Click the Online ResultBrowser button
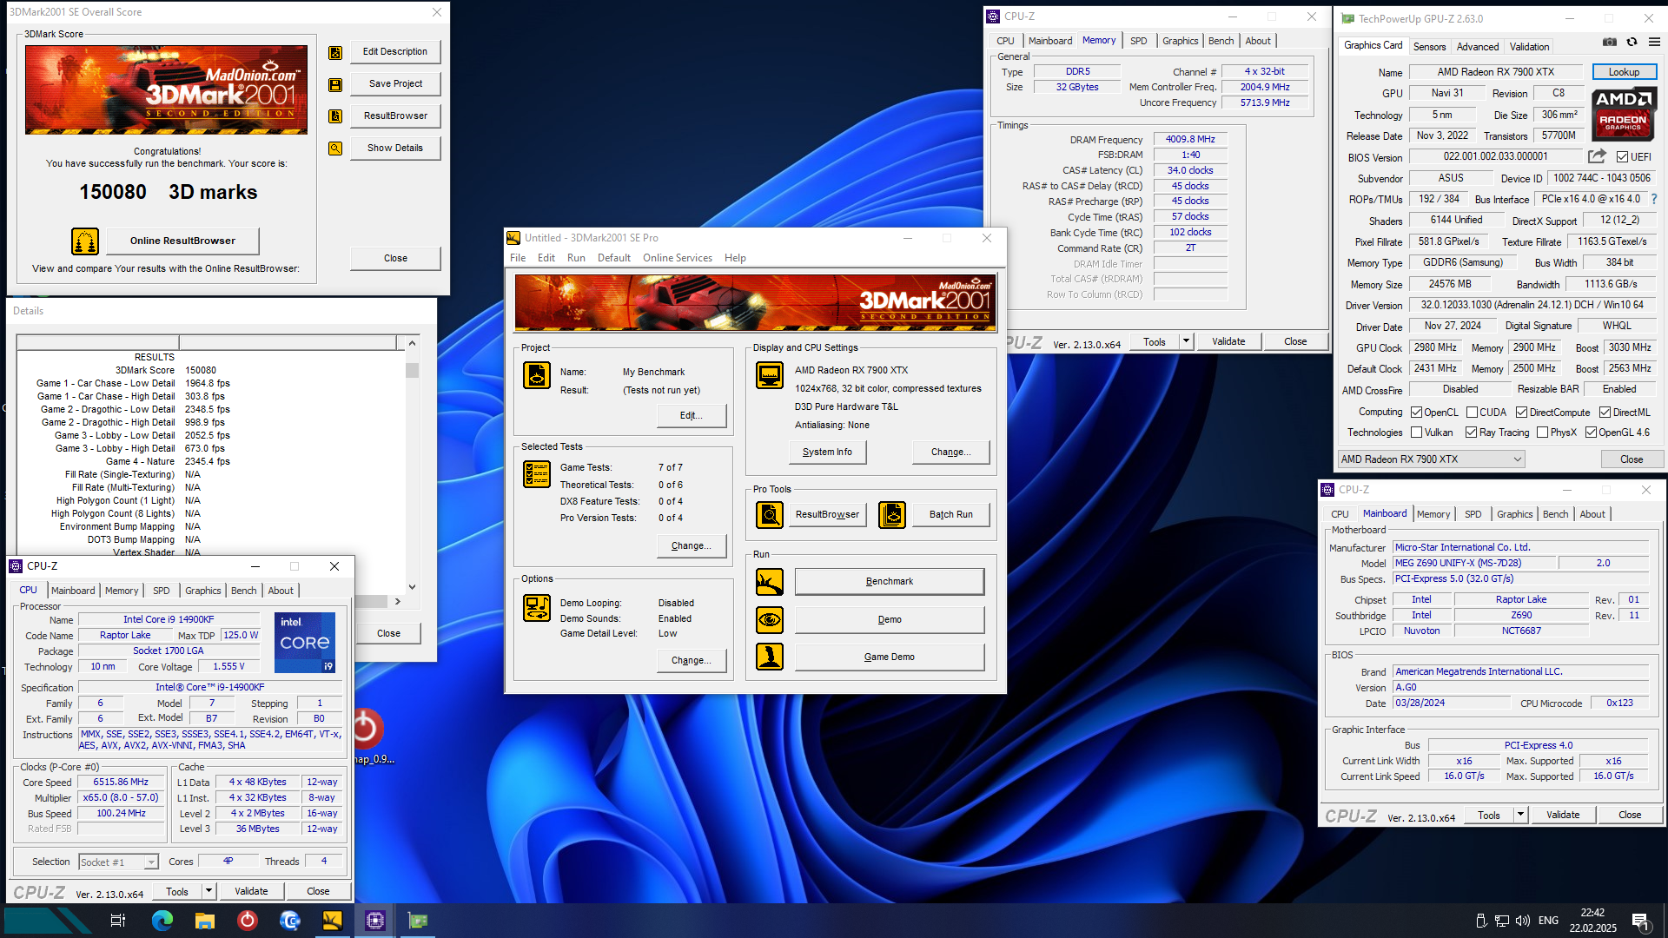The height and width of the screenshot is (938, 1668). click(x=182, y=241)
